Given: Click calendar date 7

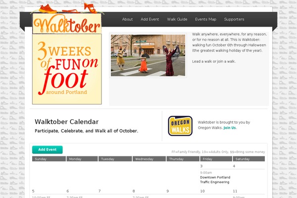Looking at the screenshot, I should (x=99, y=191).
